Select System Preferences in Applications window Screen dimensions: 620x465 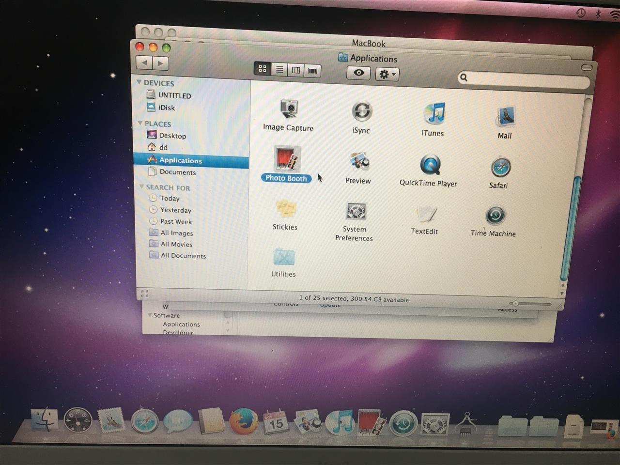tap(356, 212)
